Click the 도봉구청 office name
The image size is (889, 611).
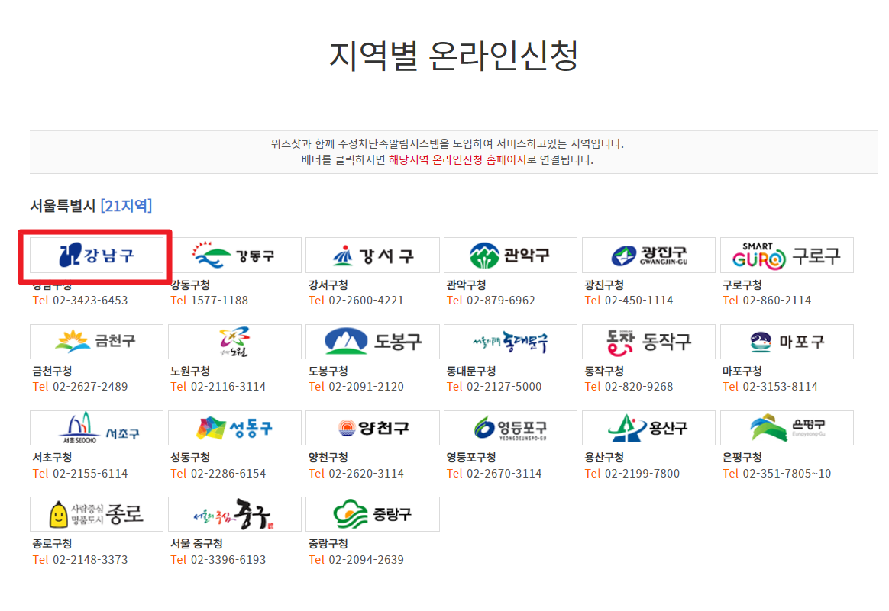tap(328, 371)
